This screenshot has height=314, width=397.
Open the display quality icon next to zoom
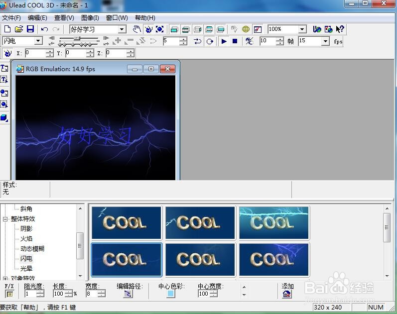coord(258,29)
